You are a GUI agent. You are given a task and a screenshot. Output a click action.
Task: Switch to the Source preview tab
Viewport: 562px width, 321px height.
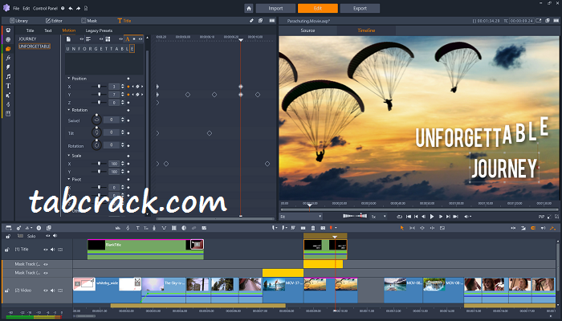click(x=307, y=30)
